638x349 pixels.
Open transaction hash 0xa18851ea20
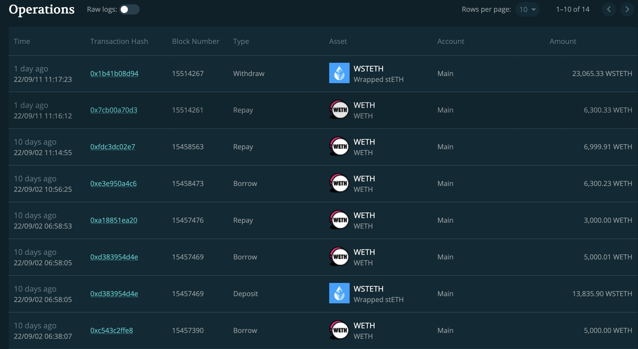pyautogui.click(x=114, y=220)
